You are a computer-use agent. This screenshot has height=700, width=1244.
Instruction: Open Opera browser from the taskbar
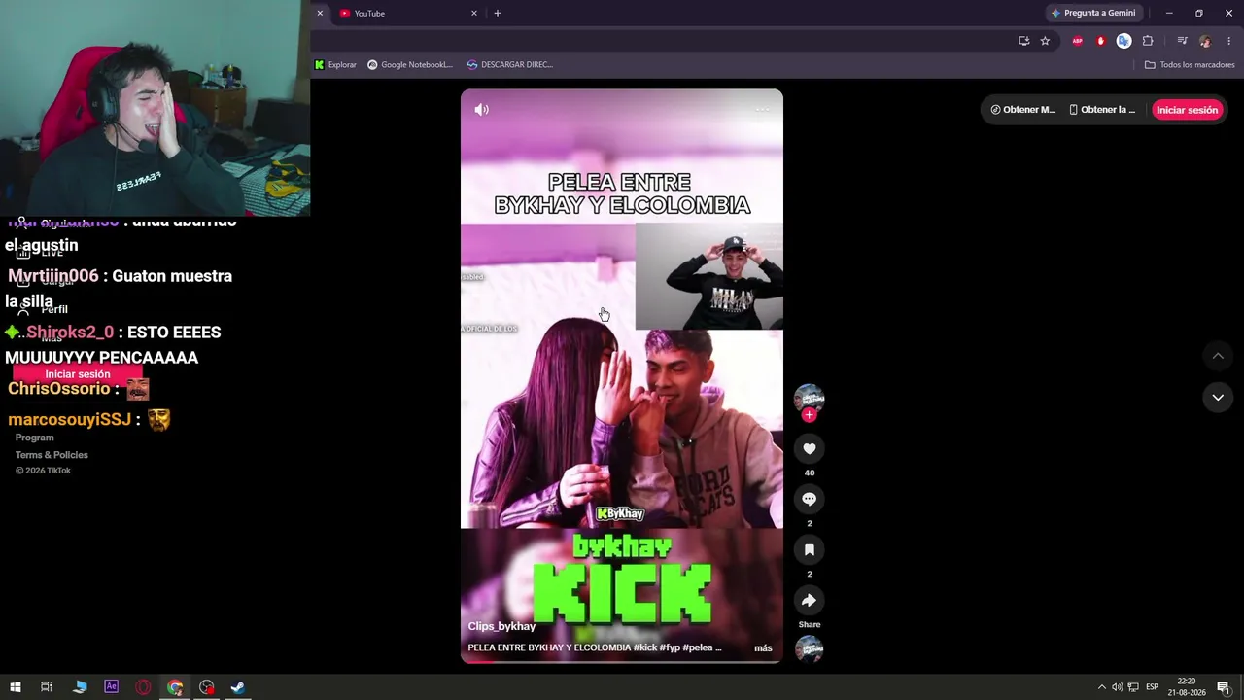click(143, 687)
